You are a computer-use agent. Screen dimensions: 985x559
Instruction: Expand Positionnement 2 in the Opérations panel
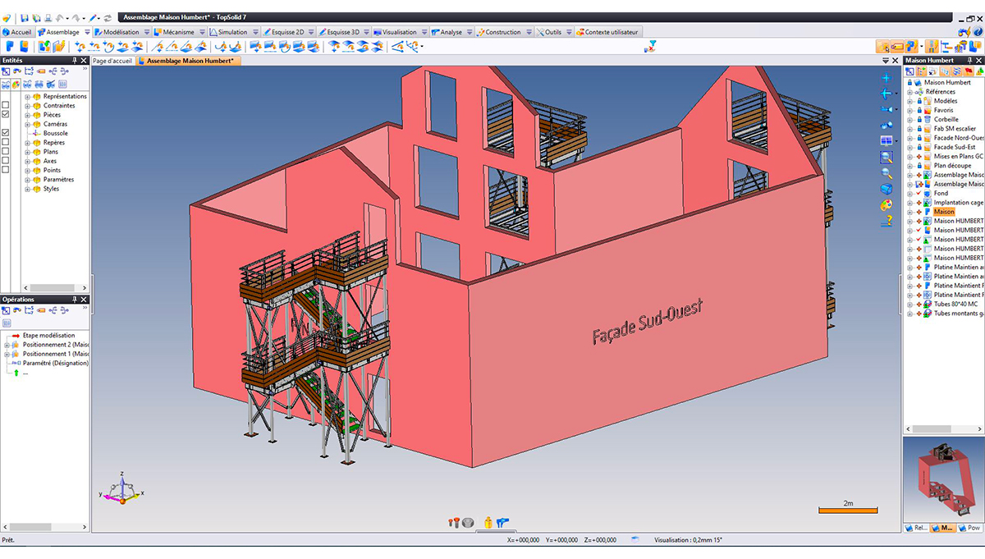point(7,345)
